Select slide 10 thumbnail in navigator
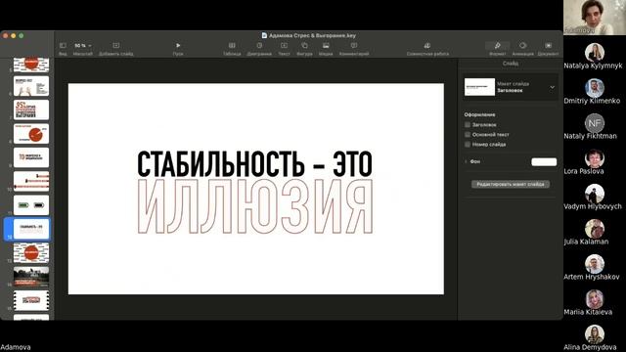Screen dimensions: 626x352 [31, 182]
